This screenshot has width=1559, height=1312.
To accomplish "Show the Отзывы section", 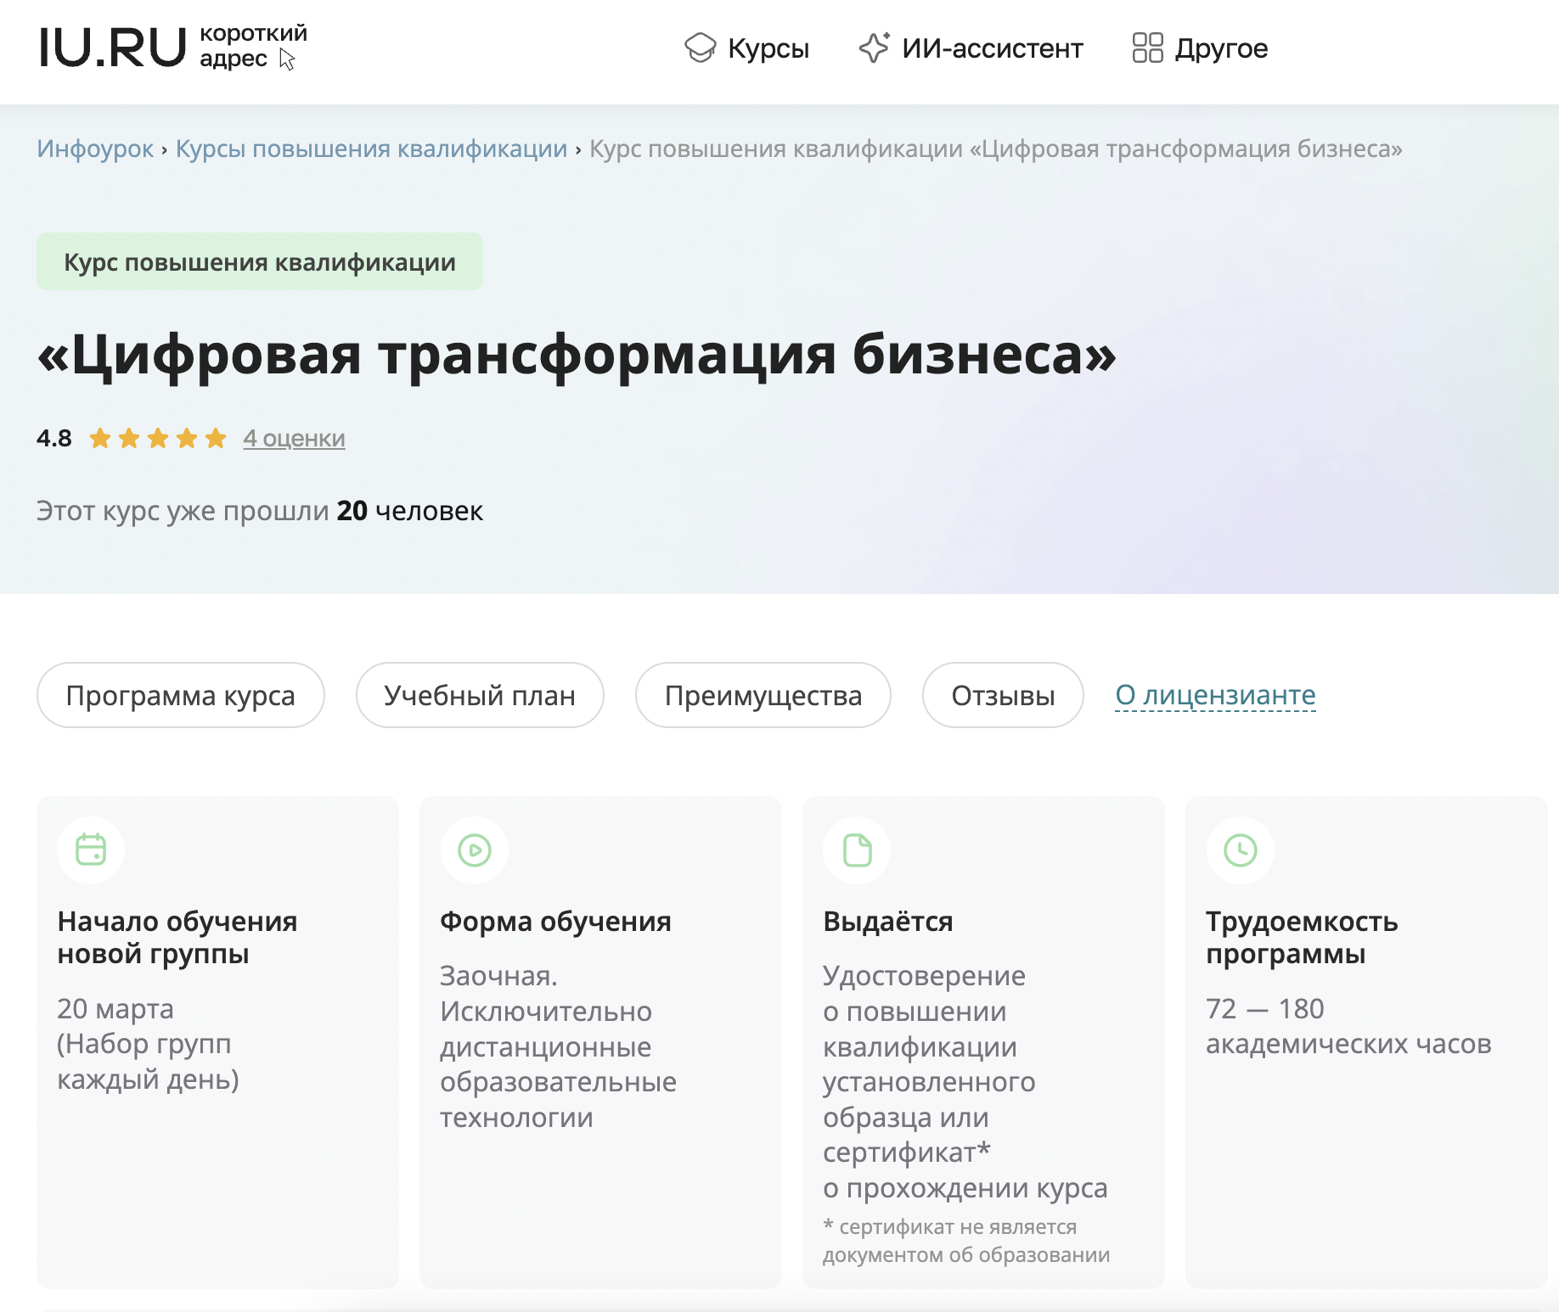I will (1003, 695).
